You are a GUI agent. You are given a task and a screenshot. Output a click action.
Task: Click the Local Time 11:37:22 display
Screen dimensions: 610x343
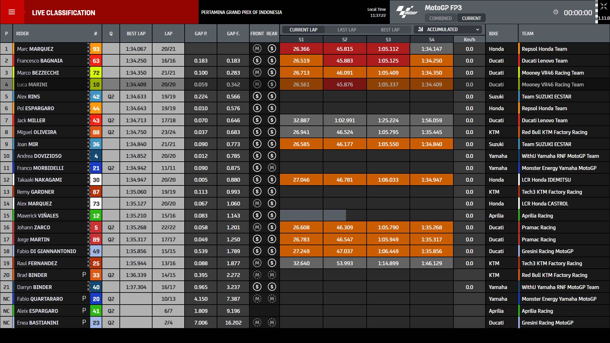(x=377, y=12)
